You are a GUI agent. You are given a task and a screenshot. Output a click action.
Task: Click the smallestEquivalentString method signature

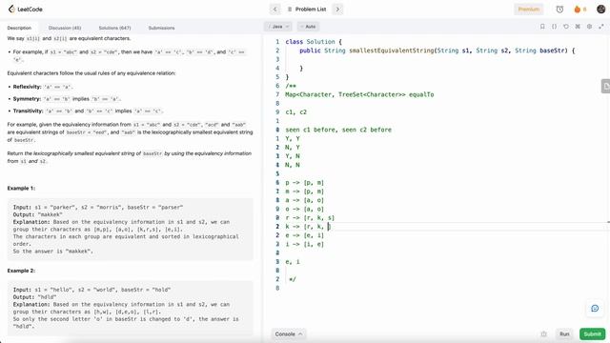[x=437, y=50]
